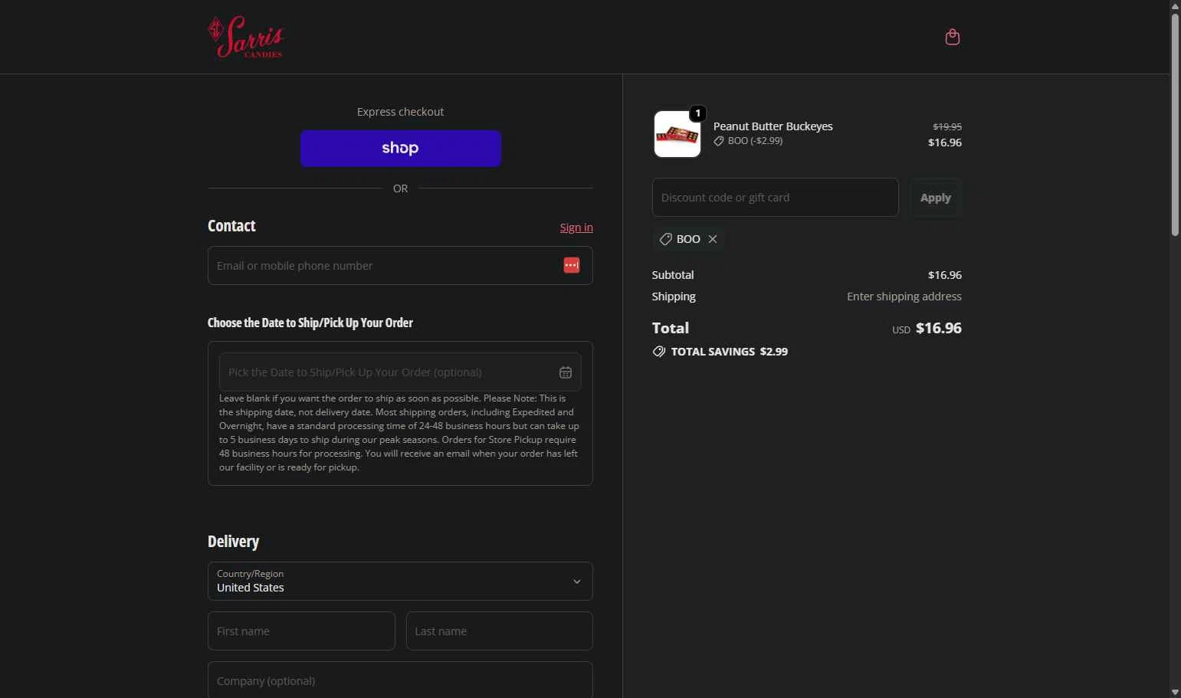This screenshot has height=698, width=1181.
Task: Select the Delivery section heading
Action: tap(234, 542)
